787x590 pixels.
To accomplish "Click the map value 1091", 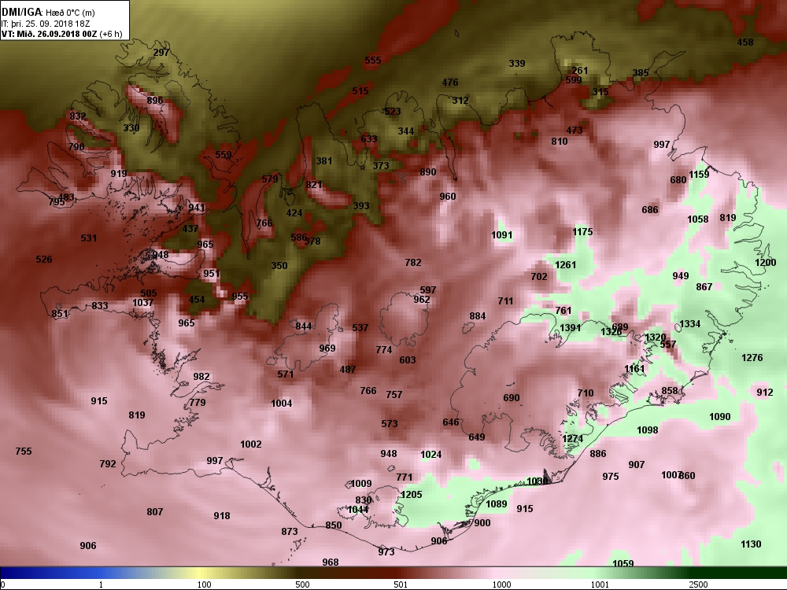I will pos(502,234).
